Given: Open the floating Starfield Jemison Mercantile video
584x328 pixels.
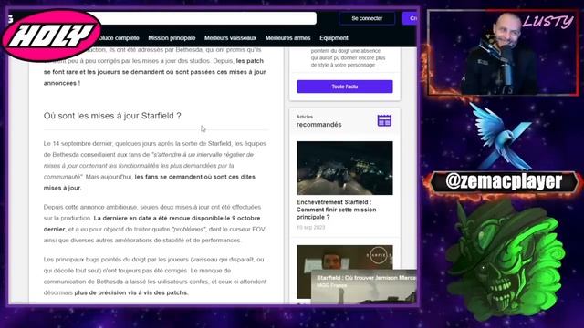Looking at the screenshot, I should click(364, 287).
